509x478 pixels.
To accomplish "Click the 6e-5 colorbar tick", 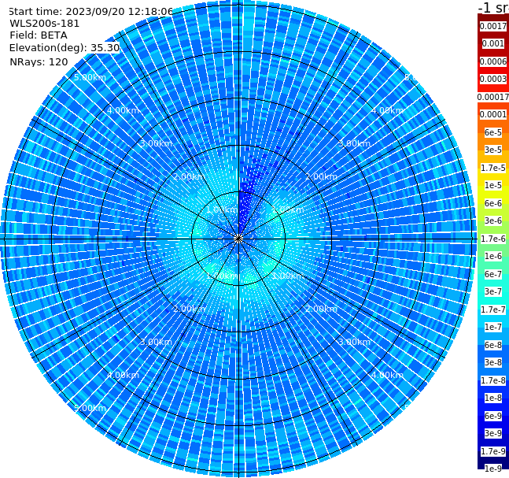I will [x=493, y=132].
